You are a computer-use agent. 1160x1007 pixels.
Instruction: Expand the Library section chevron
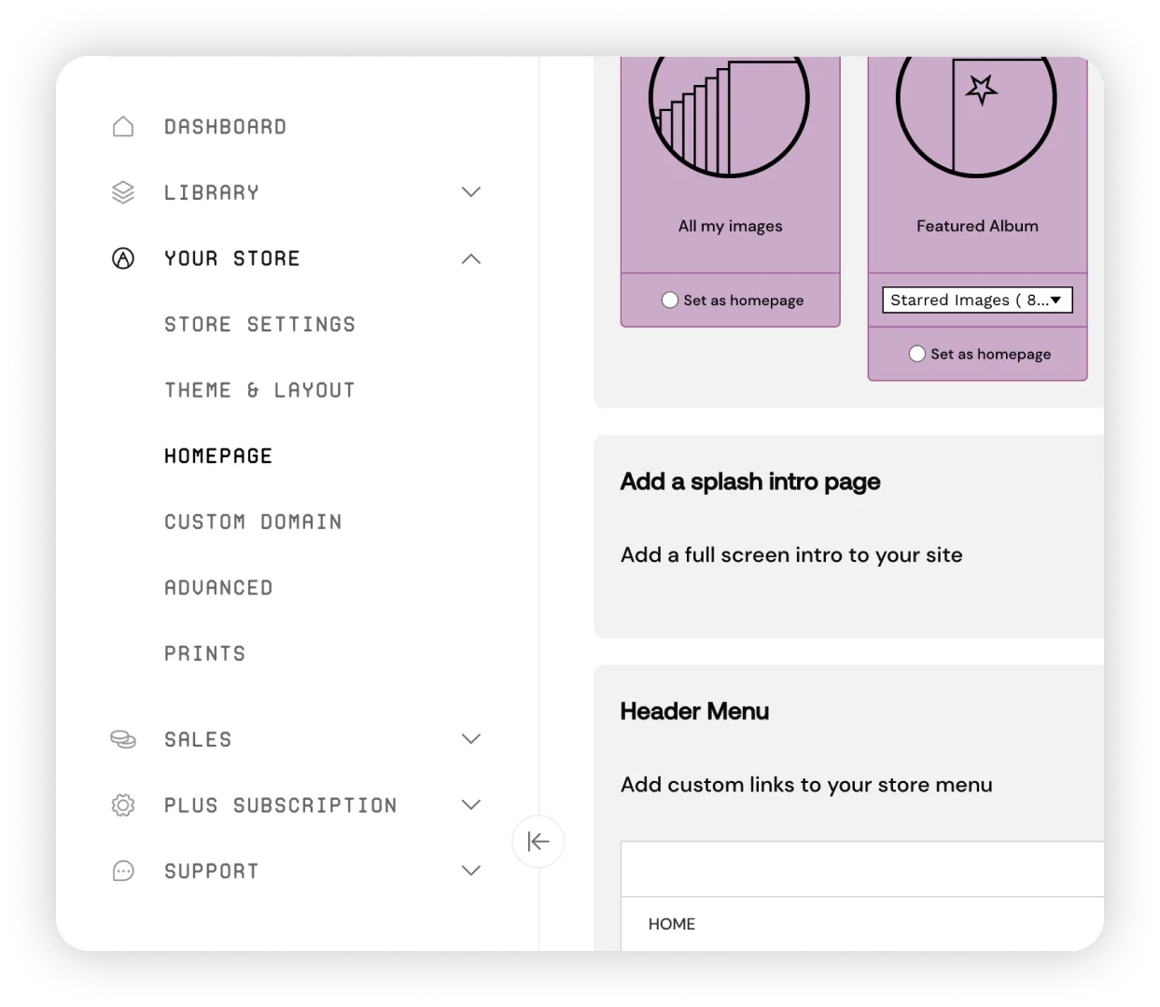point(471,192)
